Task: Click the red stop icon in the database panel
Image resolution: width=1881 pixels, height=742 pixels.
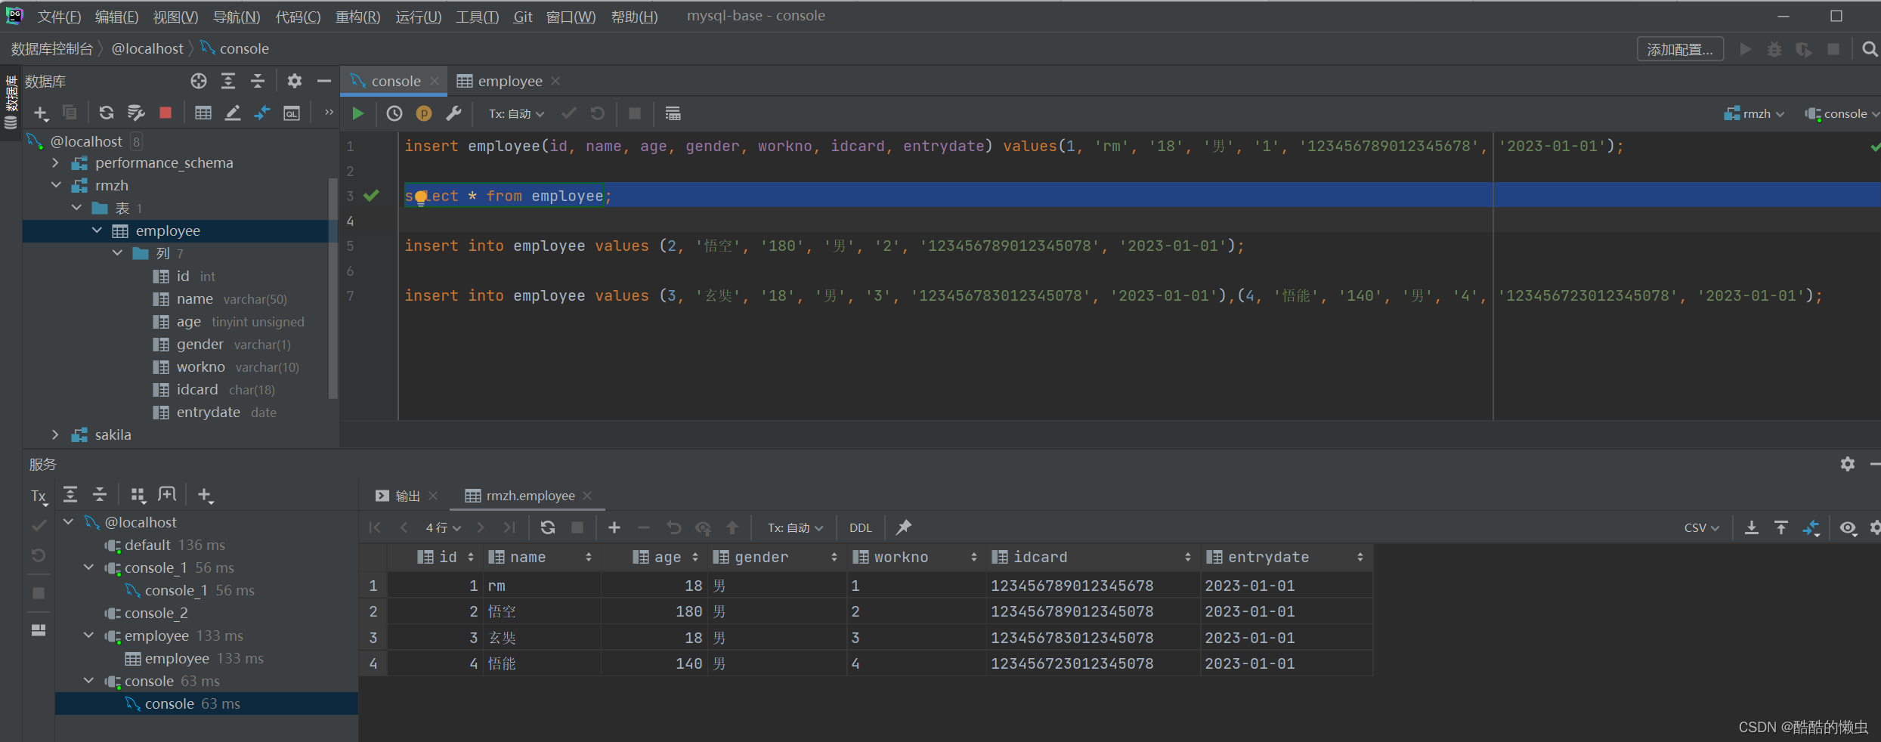Action: click(x=166, y=113)
